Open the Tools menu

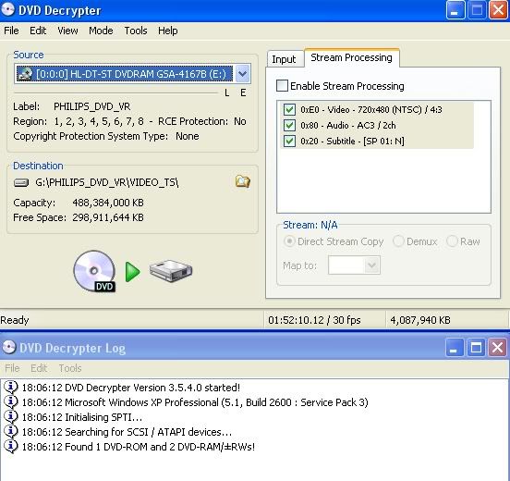(136, 31)
